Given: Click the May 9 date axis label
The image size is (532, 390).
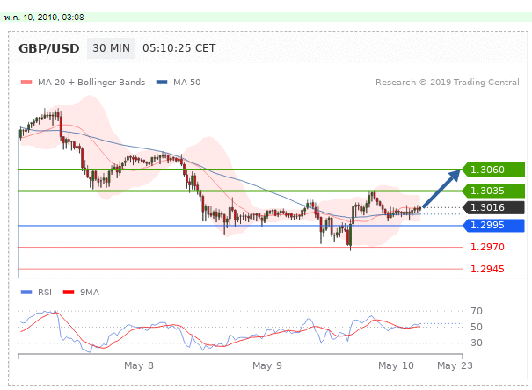Looking at the screenshot, I should coord(267,365).
